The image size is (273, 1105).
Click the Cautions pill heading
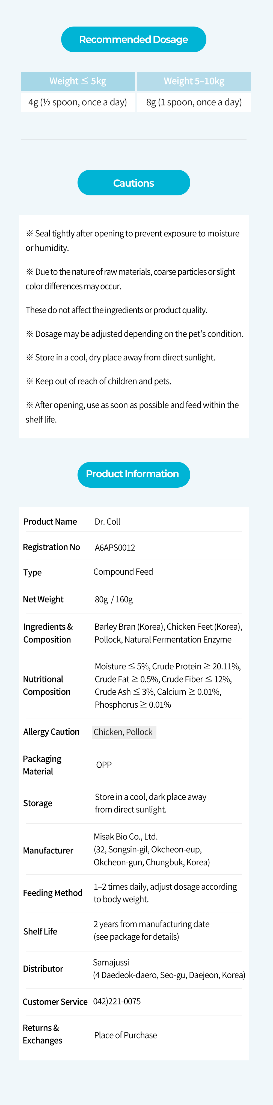pyautogui.click(x=133, y=183)
